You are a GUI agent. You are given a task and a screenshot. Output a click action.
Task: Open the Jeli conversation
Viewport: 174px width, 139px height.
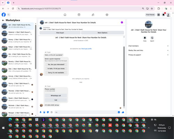(x=17, y=26)
